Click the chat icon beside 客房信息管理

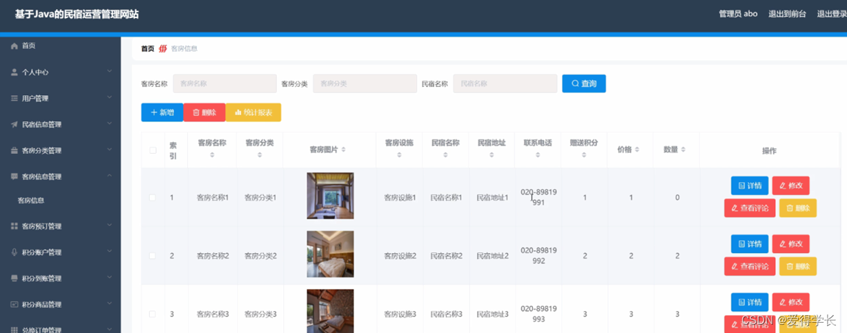click(14, 177)
